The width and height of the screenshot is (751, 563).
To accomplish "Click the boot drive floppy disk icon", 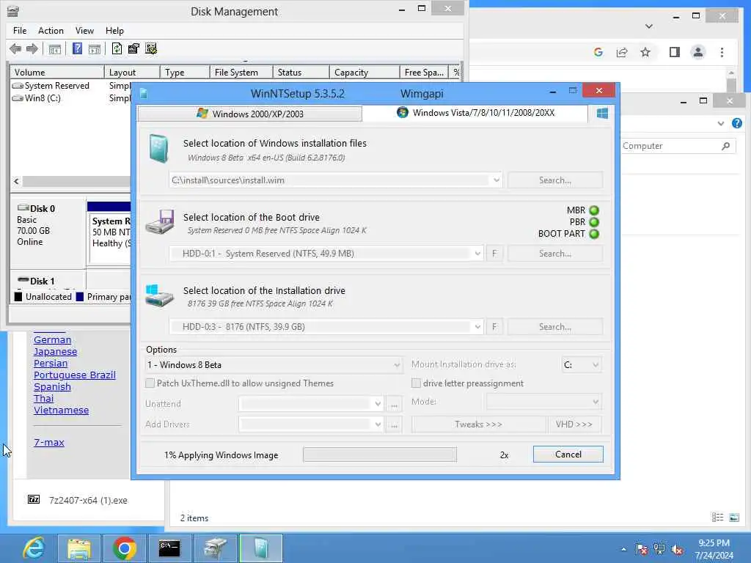I will coord(159,221).
